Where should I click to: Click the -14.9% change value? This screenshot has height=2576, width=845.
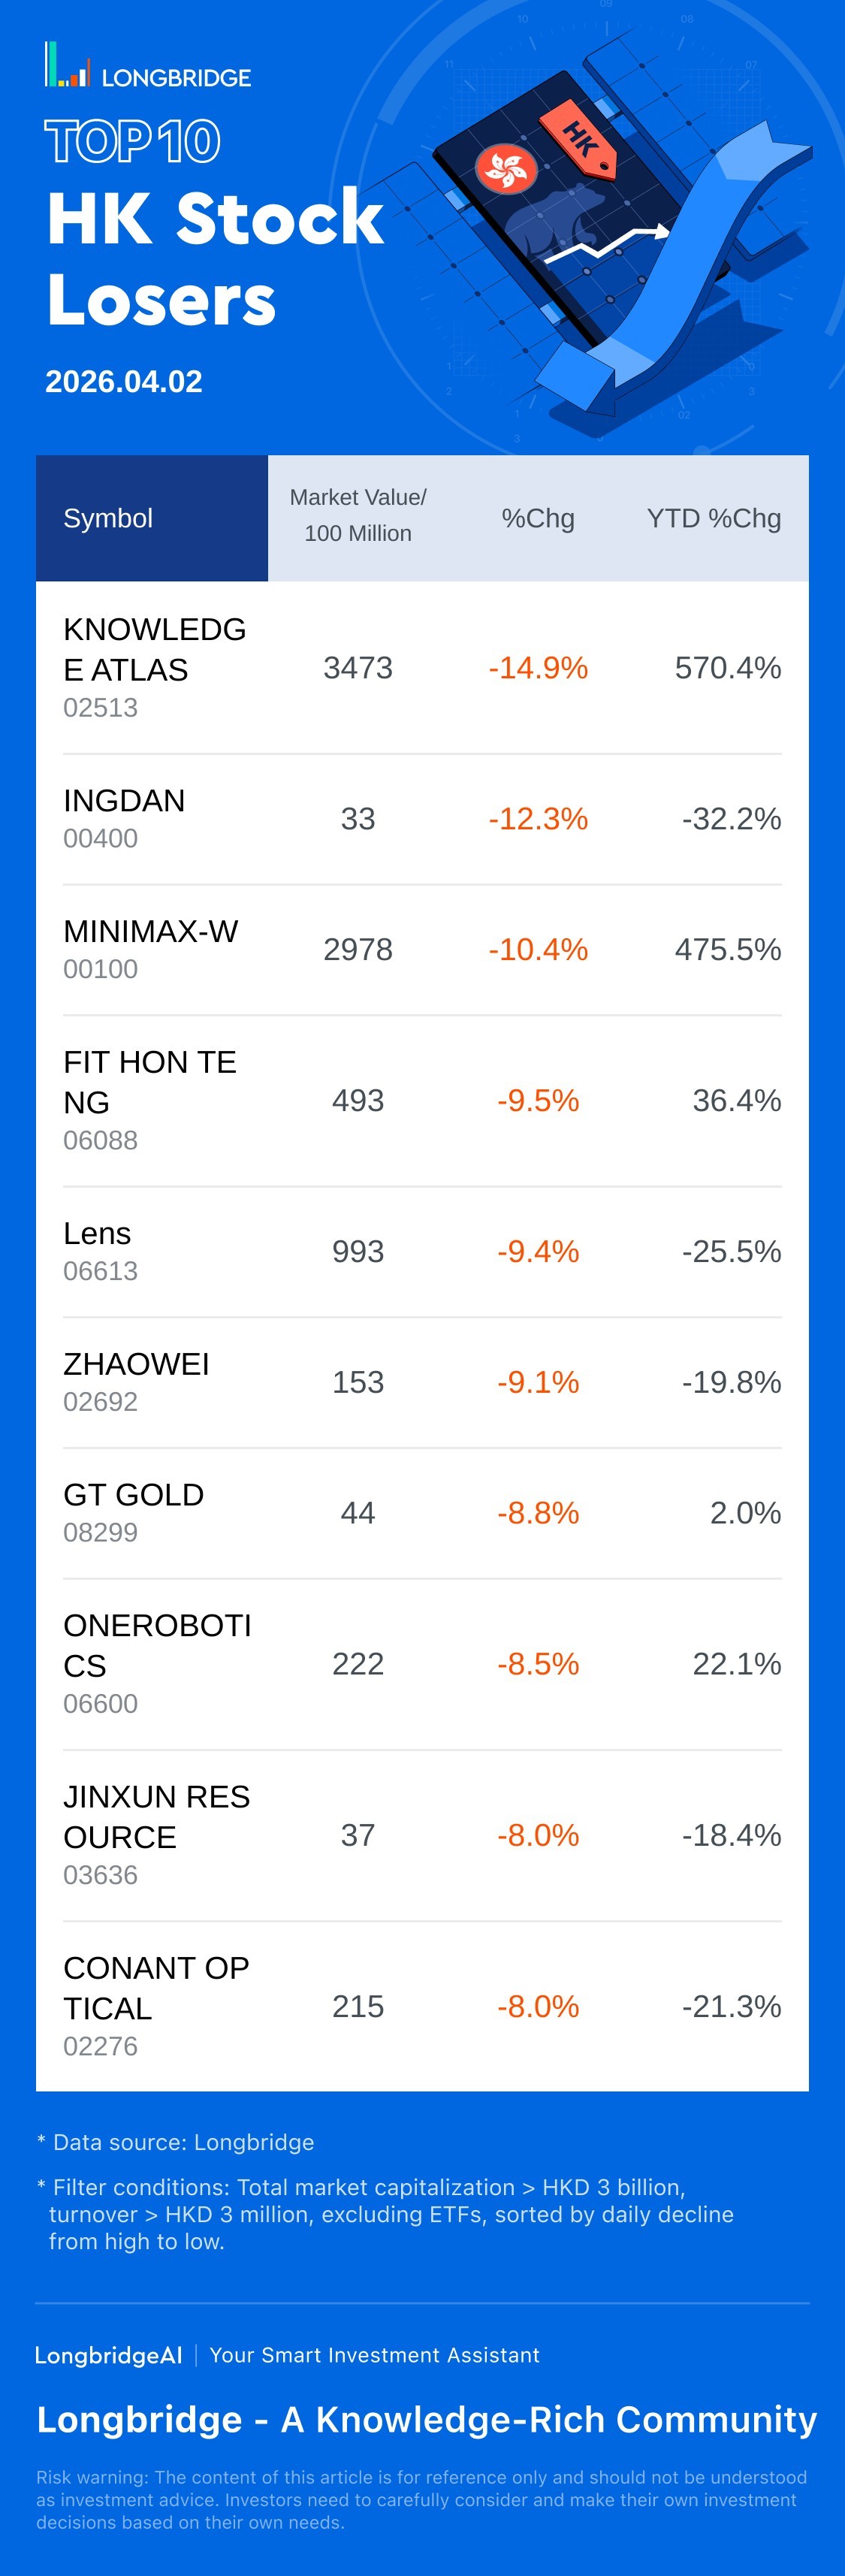[538, 668]
